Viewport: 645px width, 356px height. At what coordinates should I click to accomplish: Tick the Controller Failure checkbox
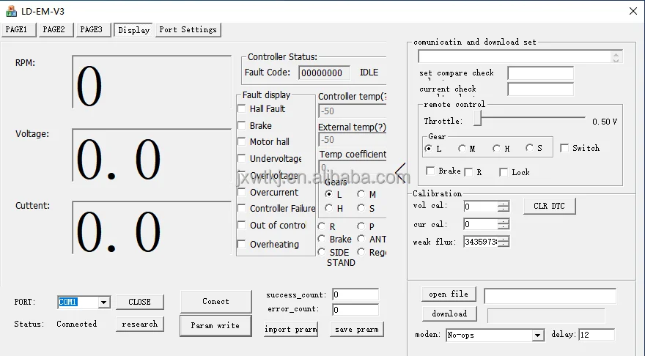(x=242, y=209)
